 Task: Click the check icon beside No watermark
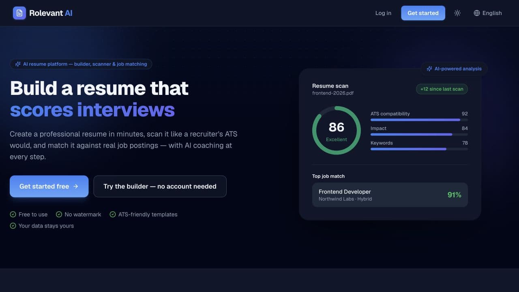pos(59,215)
